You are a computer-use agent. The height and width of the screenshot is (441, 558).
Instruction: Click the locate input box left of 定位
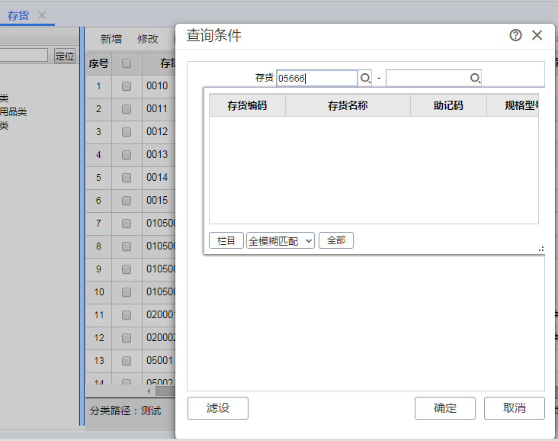click(24, 55)
